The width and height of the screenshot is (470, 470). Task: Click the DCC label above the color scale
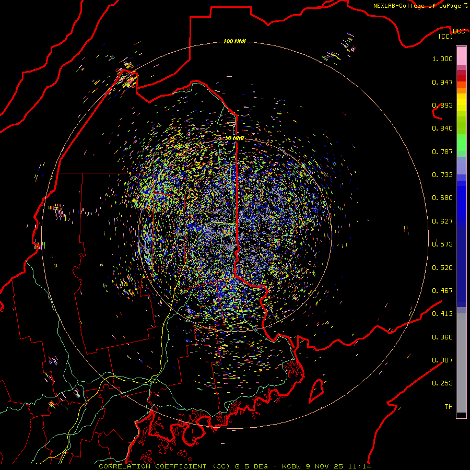[x=459, y=31]
